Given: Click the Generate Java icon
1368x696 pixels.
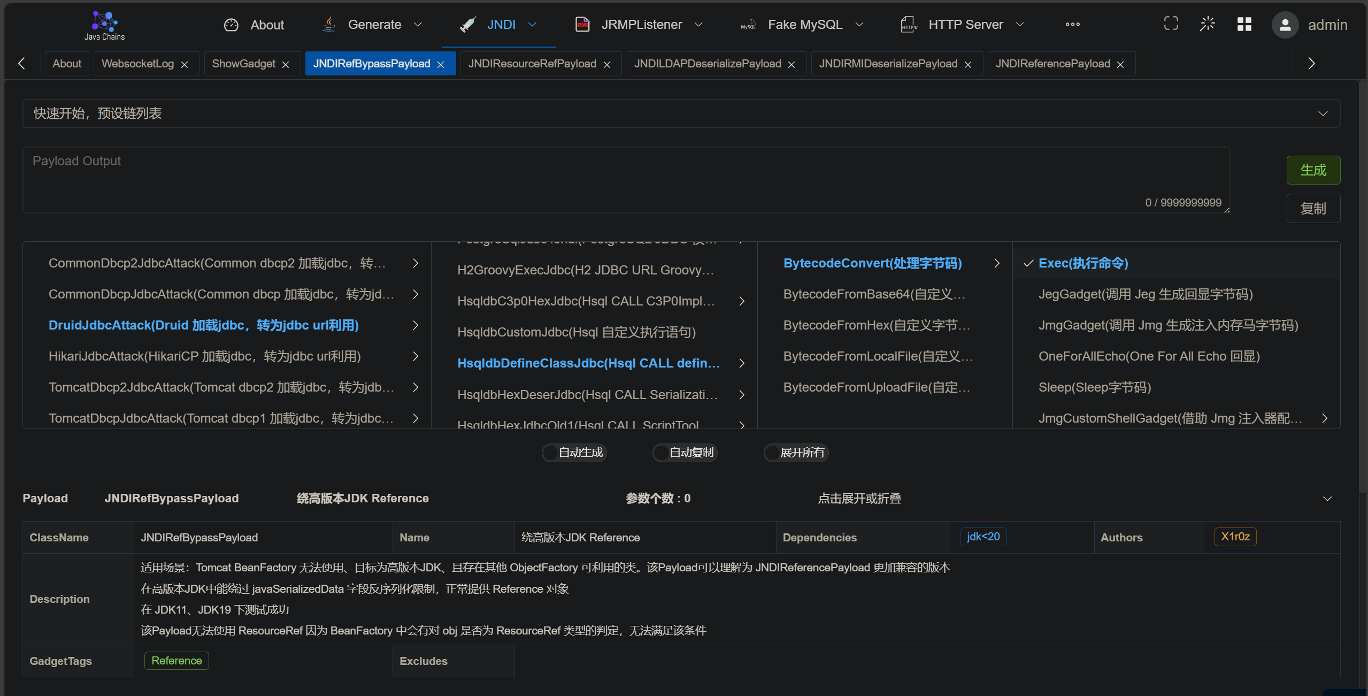Looking at the screenshot, I should click(x=329, y=25).
